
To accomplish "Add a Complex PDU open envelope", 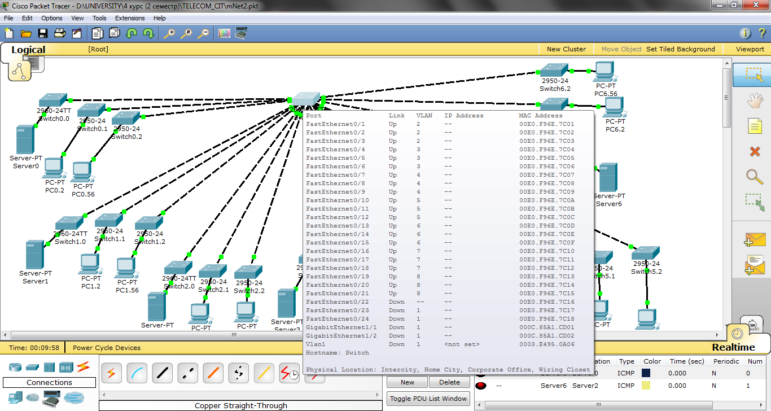I will point(755,264).
